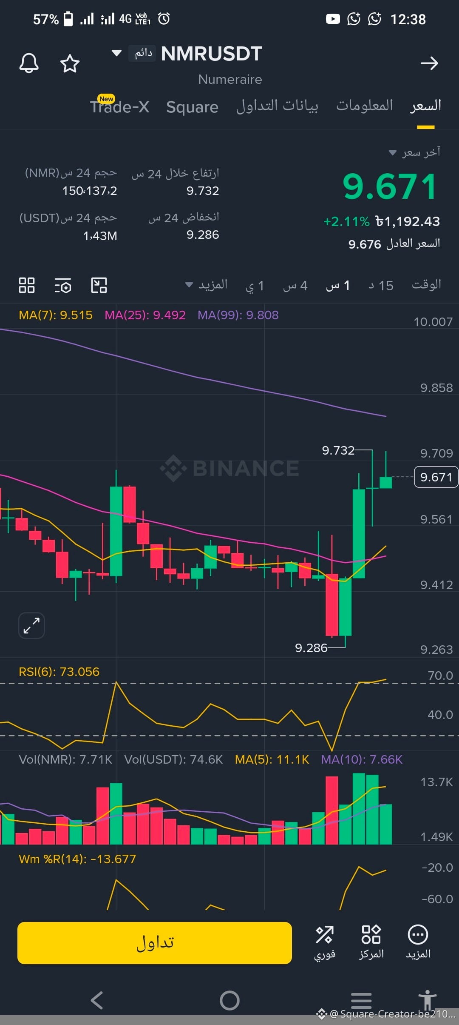459x1025 pixels.
Task: Tap the Android home navigation button
Action: (229, 1000)
